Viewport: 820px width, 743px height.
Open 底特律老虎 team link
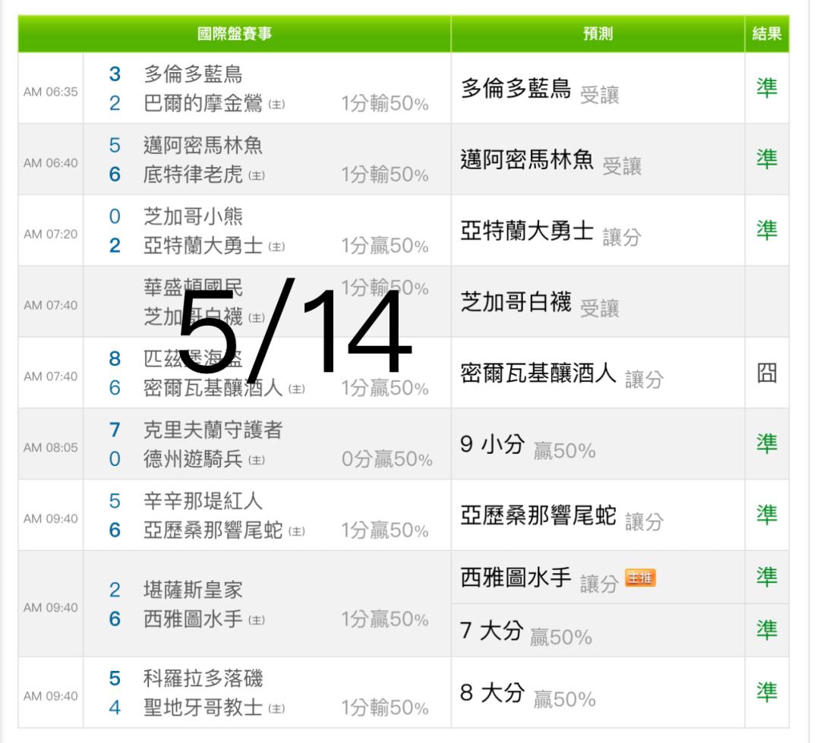click(x=193, y=175)
